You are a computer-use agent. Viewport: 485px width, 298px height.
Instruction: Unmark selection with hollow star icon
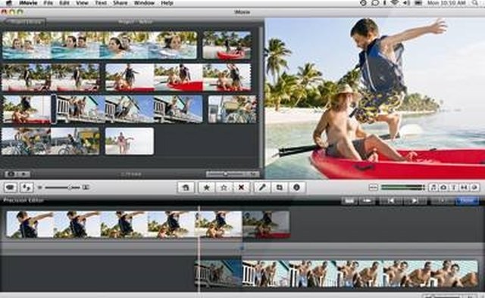[224, 188]
